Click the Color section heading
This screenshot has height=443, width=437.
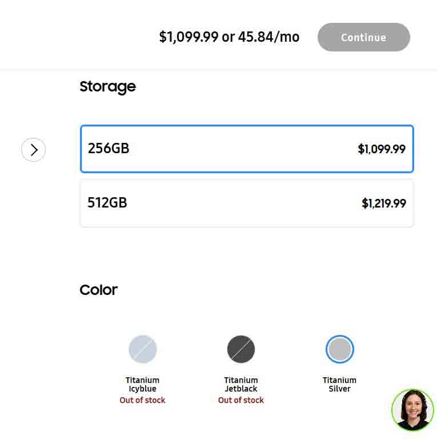[x=98, y=290]
